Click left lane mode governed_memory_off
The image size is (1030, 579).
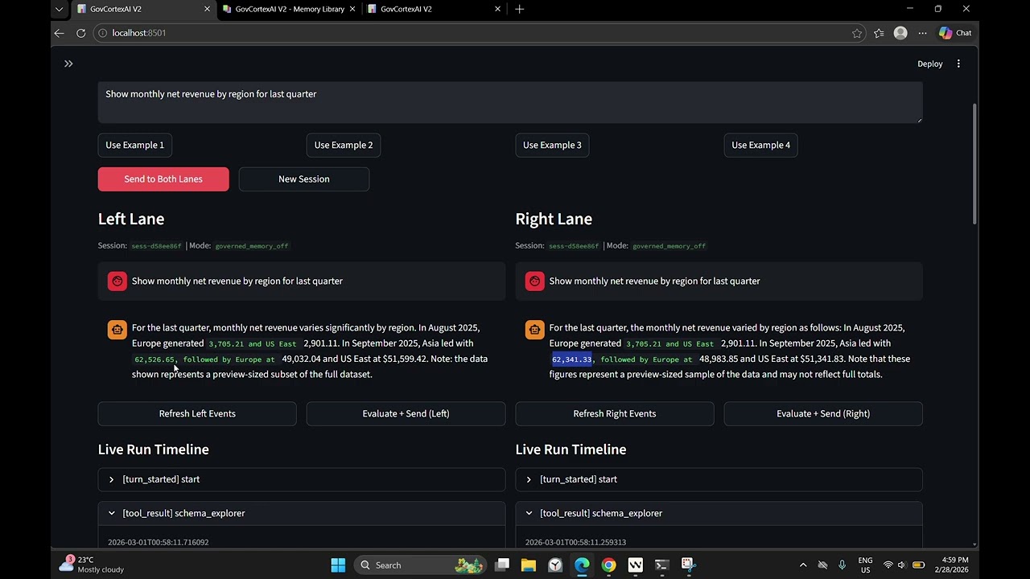pyautogui.click(x=251, y=246)
